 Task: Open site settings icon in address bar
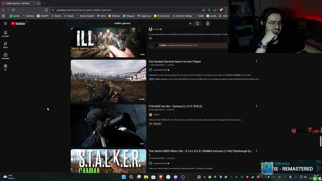(x=53, y=10)
